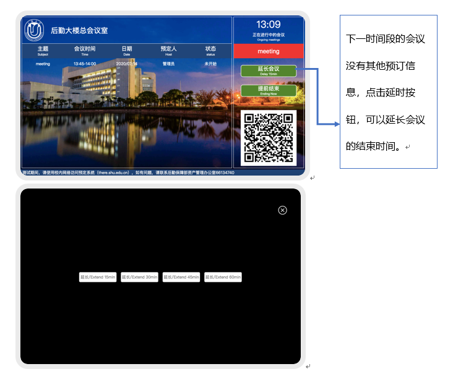Select the red meeting banner
Viewport: 453px width, 382px height.
click(269, 51)
